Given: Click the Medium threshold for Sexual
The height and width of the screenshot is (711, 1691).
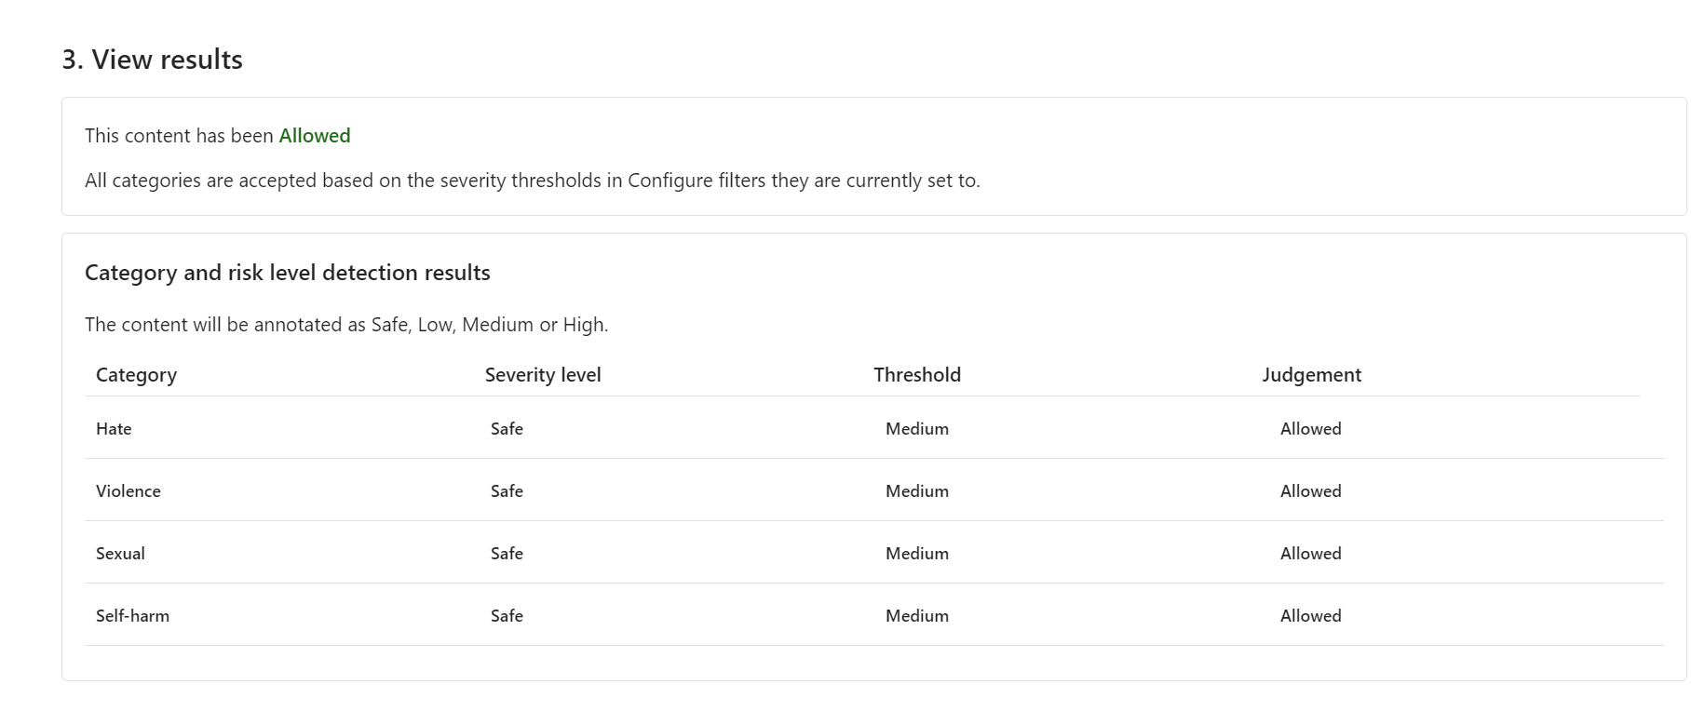Looking at the screenshot, I should [916, 554].
